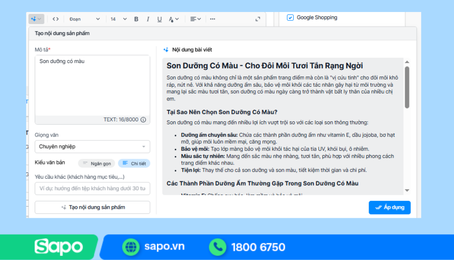This screenshot has height=260, width=454.
Task: Select the Ngắn gọn text style toggle
Action: click(x=97, y=163)
